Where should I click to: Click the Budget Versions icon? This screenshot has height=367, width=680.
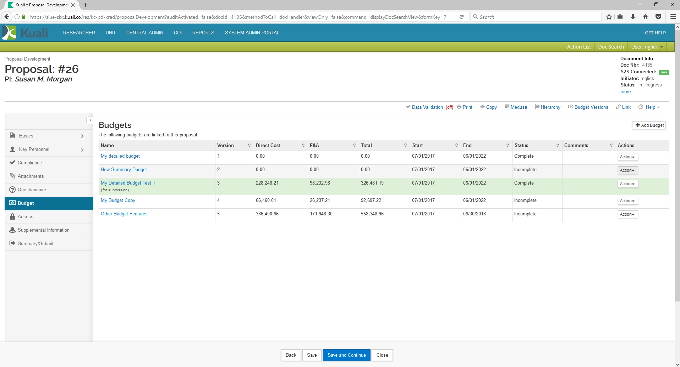point(571,107)
